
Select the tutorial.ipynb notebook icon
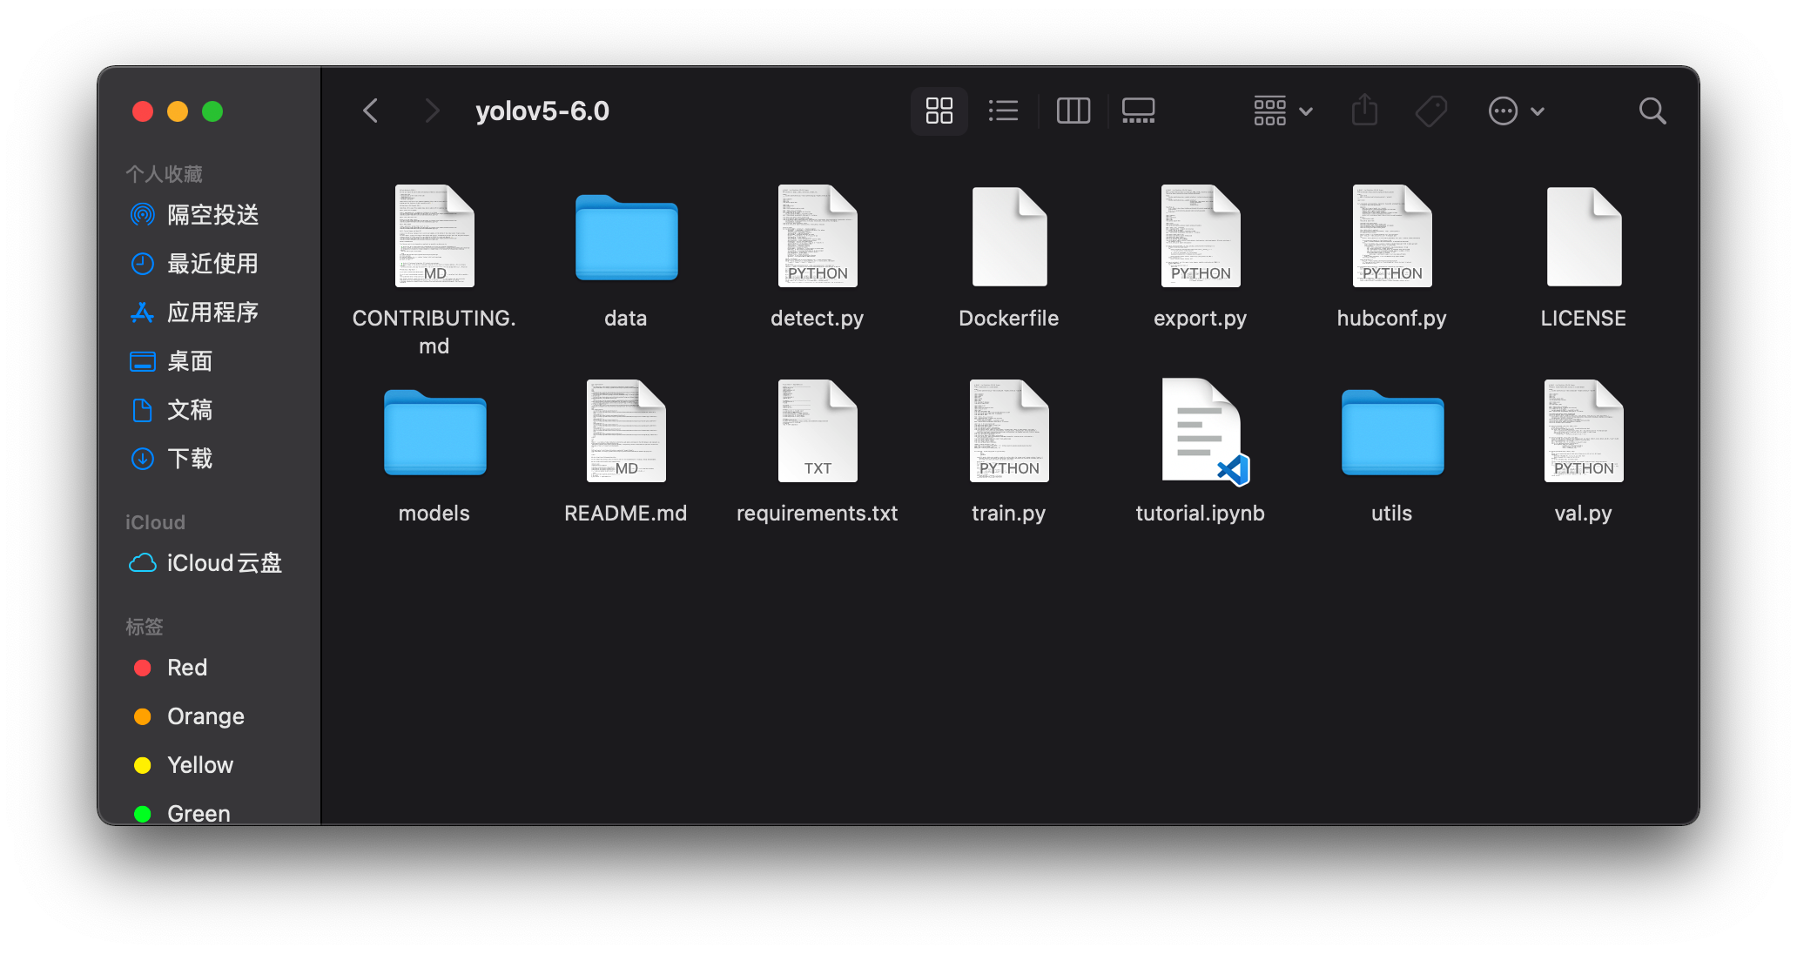coord(1204,431)
